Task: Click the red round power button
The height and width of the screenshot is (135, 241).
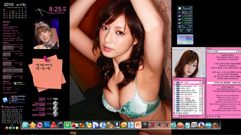Action: (7, 128)
